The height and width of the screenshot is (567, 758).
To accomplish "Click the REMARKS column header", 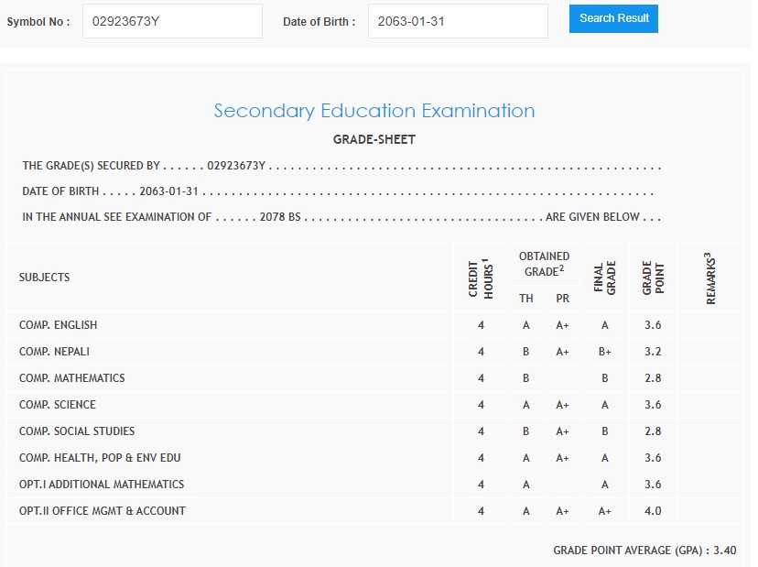I will point(710,278).
